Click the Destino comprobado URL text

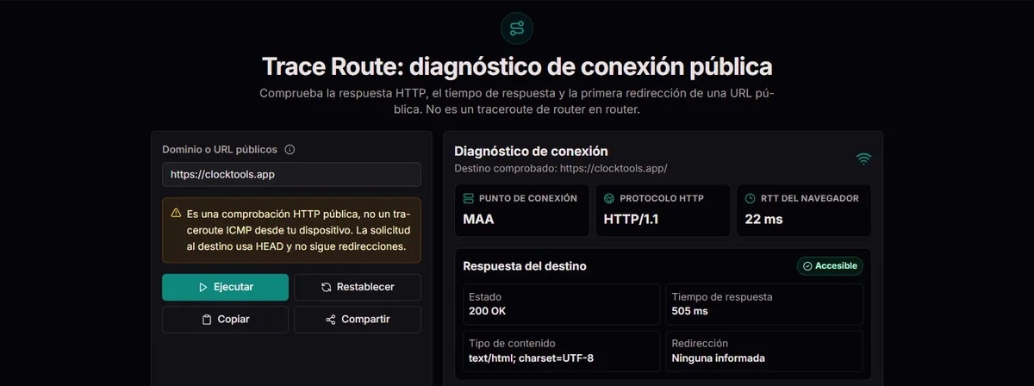pos(561,168)
